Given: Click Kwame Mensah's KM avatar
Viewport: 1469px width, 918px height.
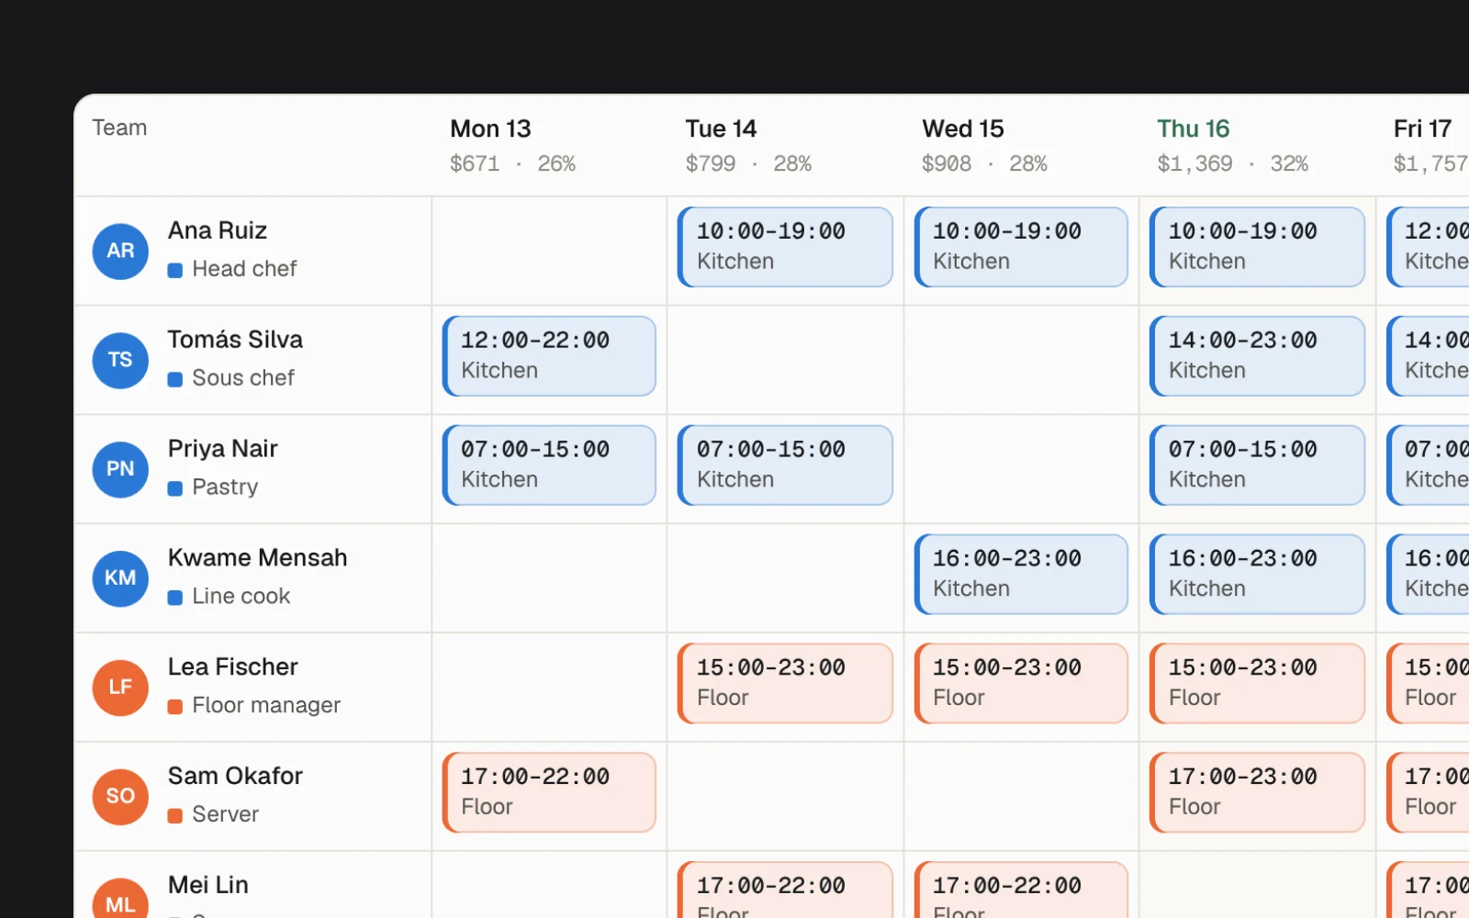Looking at the screenshot, I should click(x=120, y=578).
